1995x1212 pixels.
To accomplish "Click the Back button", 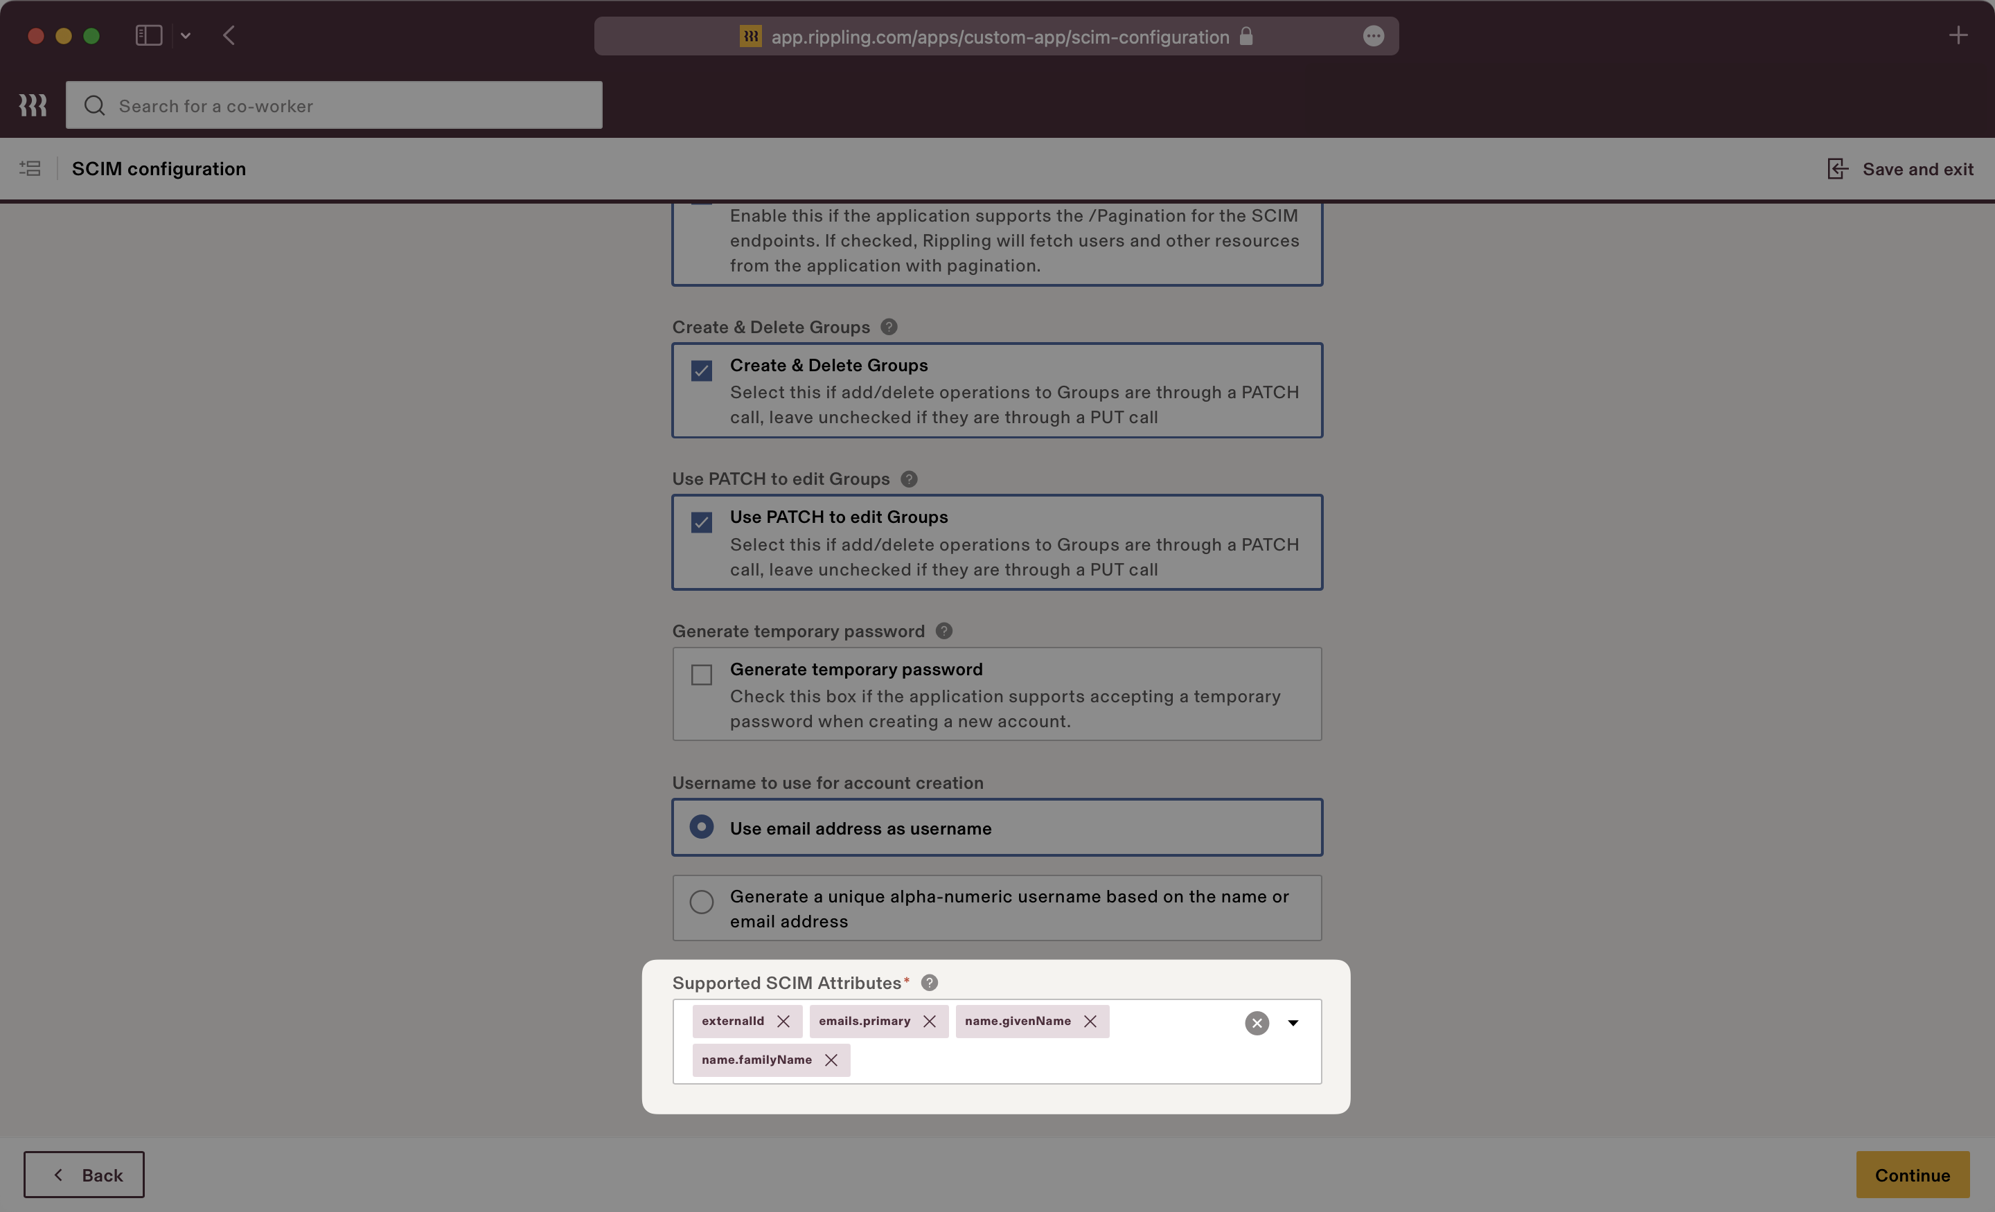I will 83,1175.
